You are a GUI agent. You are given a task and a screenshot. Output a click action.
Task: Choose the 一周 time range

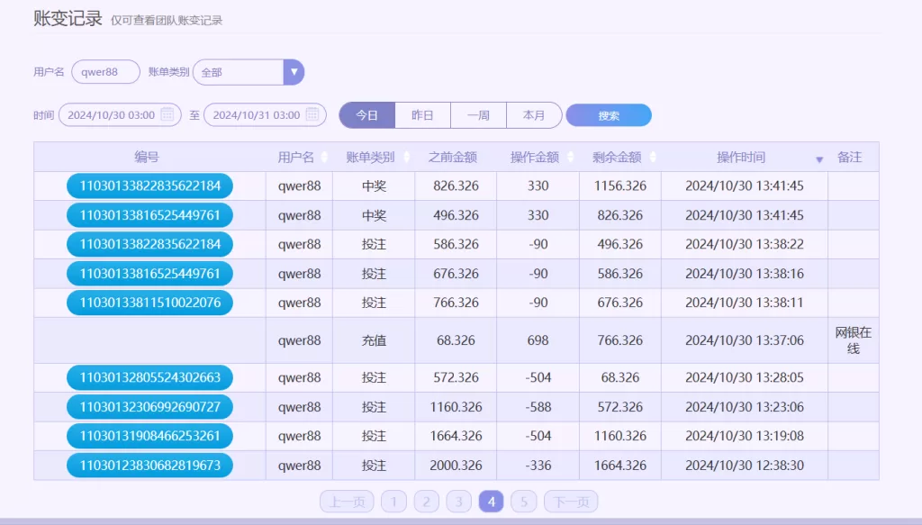click(x=479, y=115)
